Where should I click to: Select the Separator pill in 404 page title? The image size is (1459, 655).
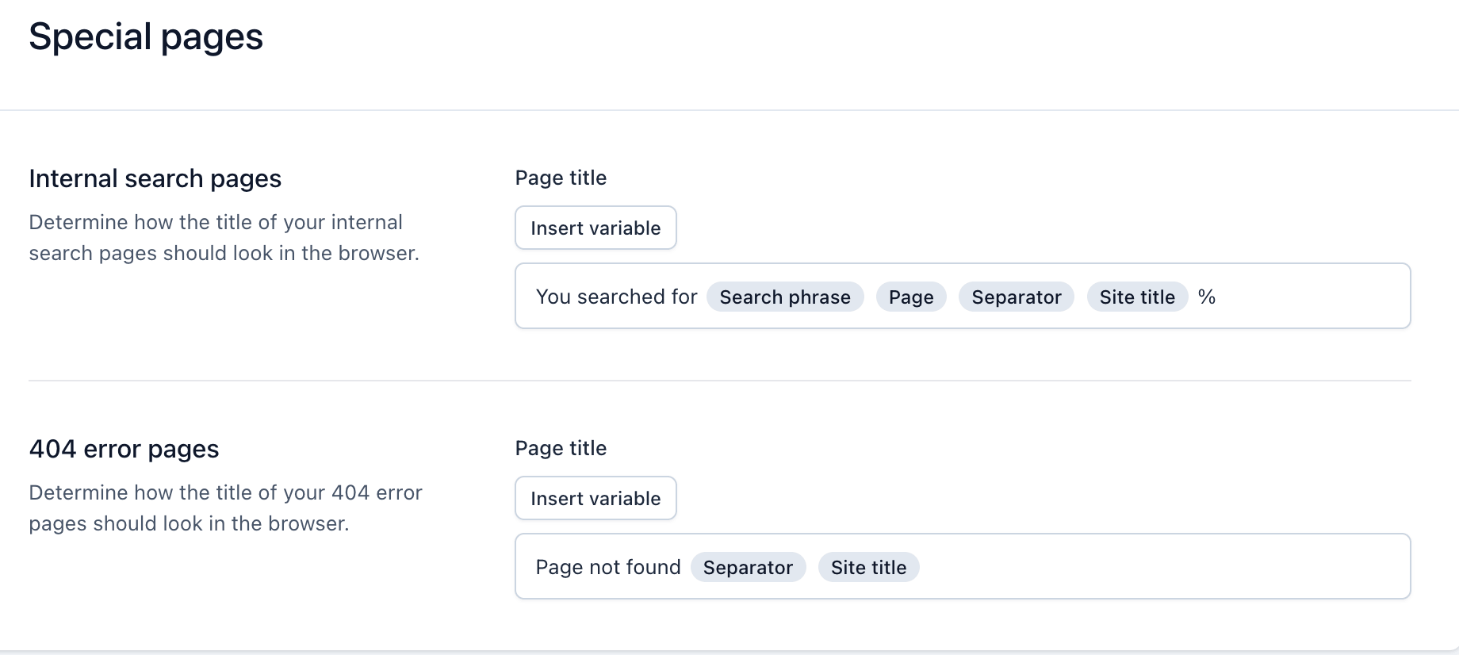(748, 567)
